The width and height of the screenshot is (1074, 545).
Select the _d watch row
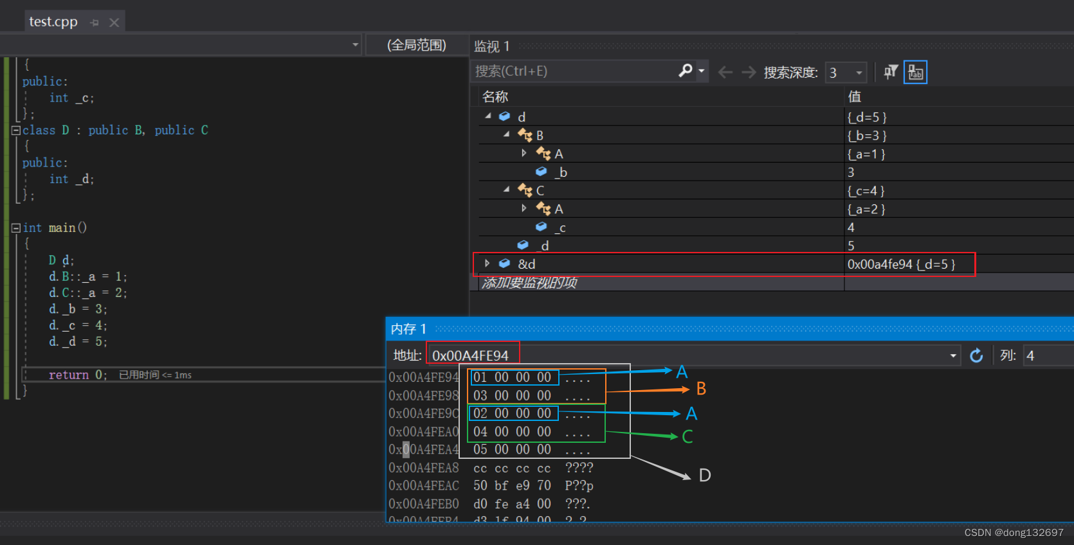[776, 245]
